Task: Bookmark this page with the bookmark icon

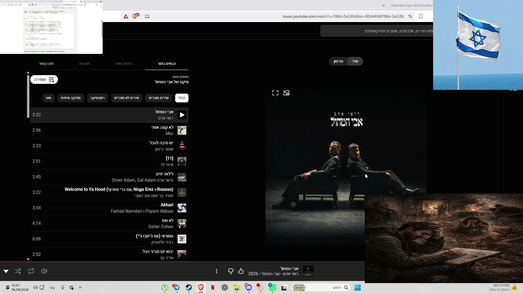Action: (421, 16)
